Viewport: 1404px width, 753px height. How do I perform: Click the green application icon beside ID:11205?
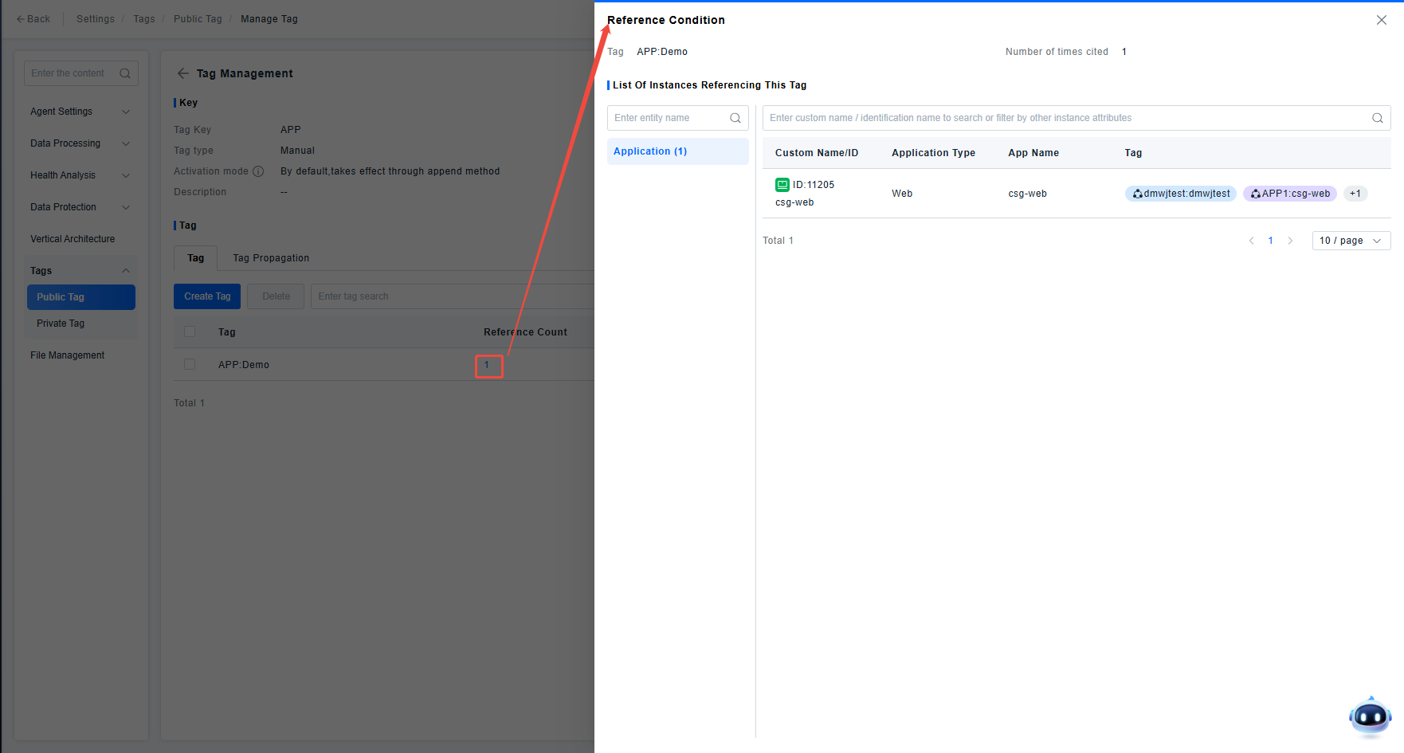point(782,185)
